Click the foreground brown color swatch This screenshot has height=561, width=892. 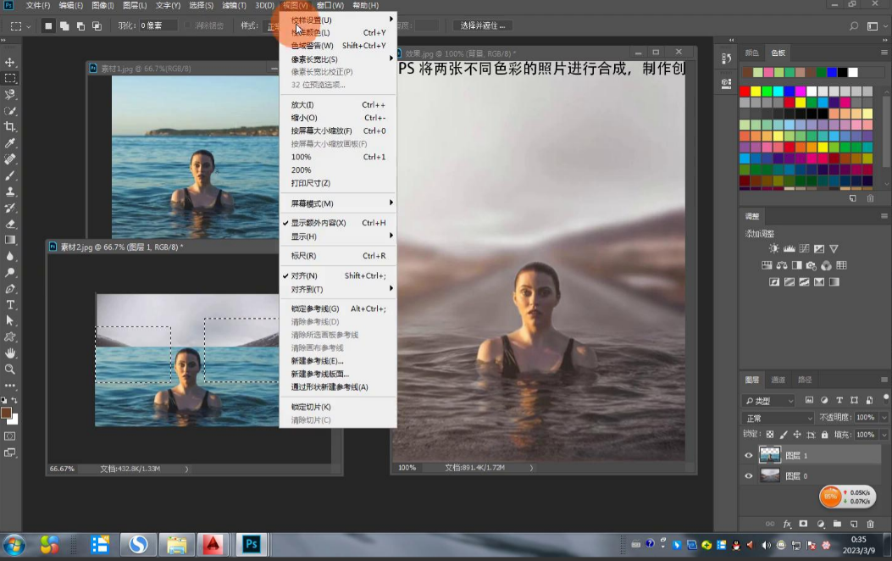(6, 413)
